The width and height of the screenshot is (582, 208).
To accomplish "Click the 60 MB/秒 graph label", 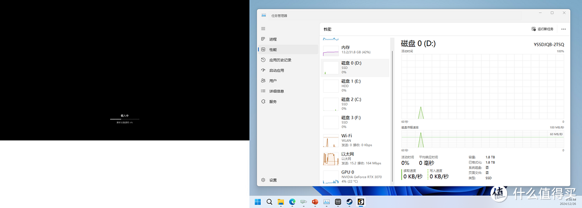I will [556, 134].
